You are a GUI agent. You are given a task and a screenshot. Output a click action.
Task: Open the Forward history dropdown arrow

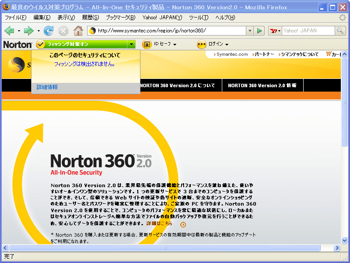tap(38, 31)
